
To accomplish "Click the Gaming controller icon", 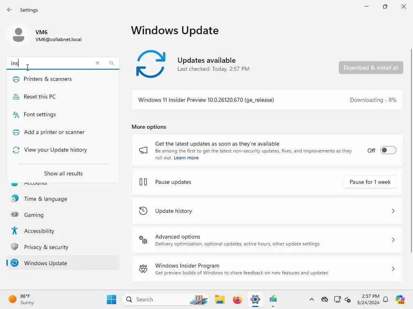I will tap(15, 215).
